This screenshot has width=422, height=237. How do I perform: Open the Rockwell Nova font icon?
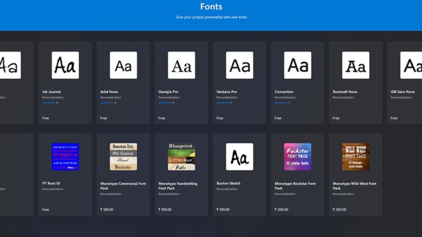[x=356, y=65]
